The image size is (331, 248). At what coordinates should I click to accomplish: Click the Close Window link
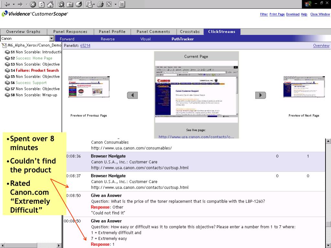[320, 14]
